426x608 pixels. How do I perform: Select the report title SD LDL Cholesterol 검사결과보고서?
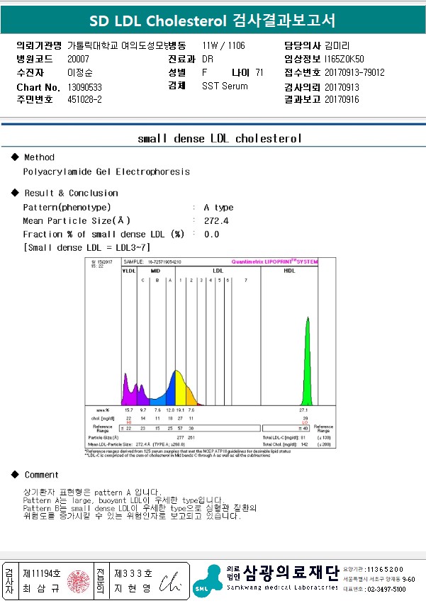[x=212, y=21]
